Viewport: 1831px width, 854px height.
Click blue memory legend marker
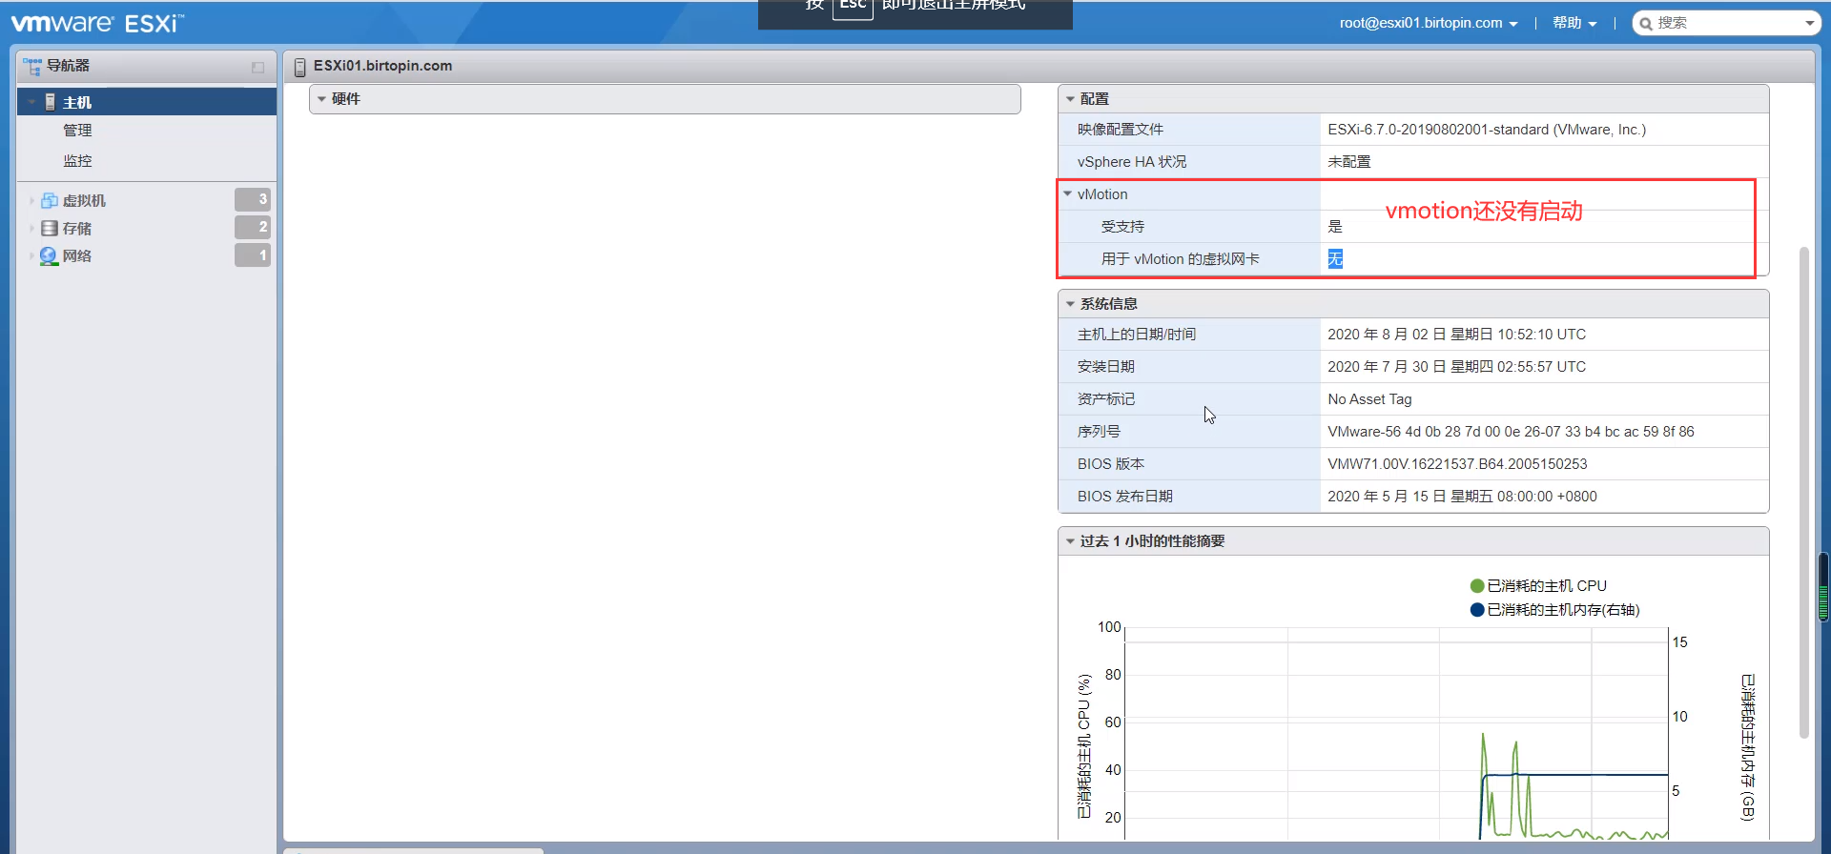click(x=1477, y=610)
